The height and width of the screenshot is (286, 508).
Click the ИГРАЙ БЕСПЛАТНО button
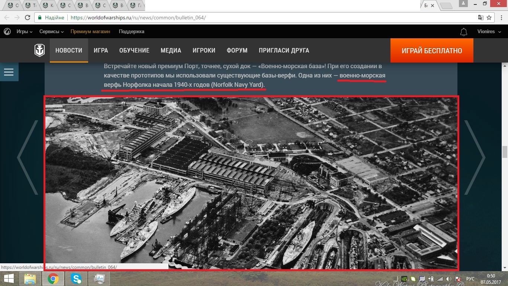432,50
